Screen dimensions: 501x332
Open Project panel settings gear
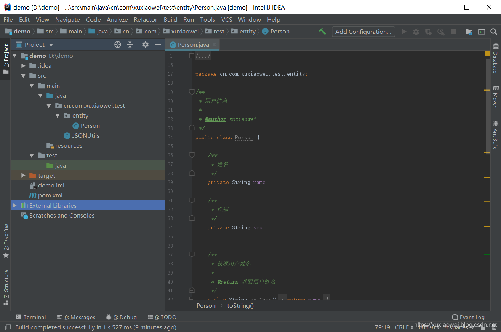(x=145, y=44)
